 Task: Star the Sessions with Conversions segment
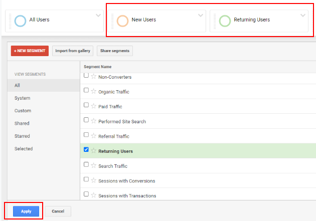93,180
